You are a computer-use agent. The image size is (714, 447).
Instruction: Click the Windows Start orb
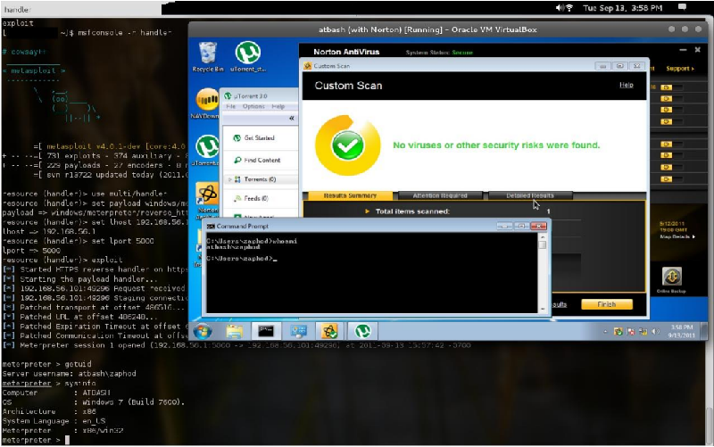pyautogui.click(x=203, y=331)
